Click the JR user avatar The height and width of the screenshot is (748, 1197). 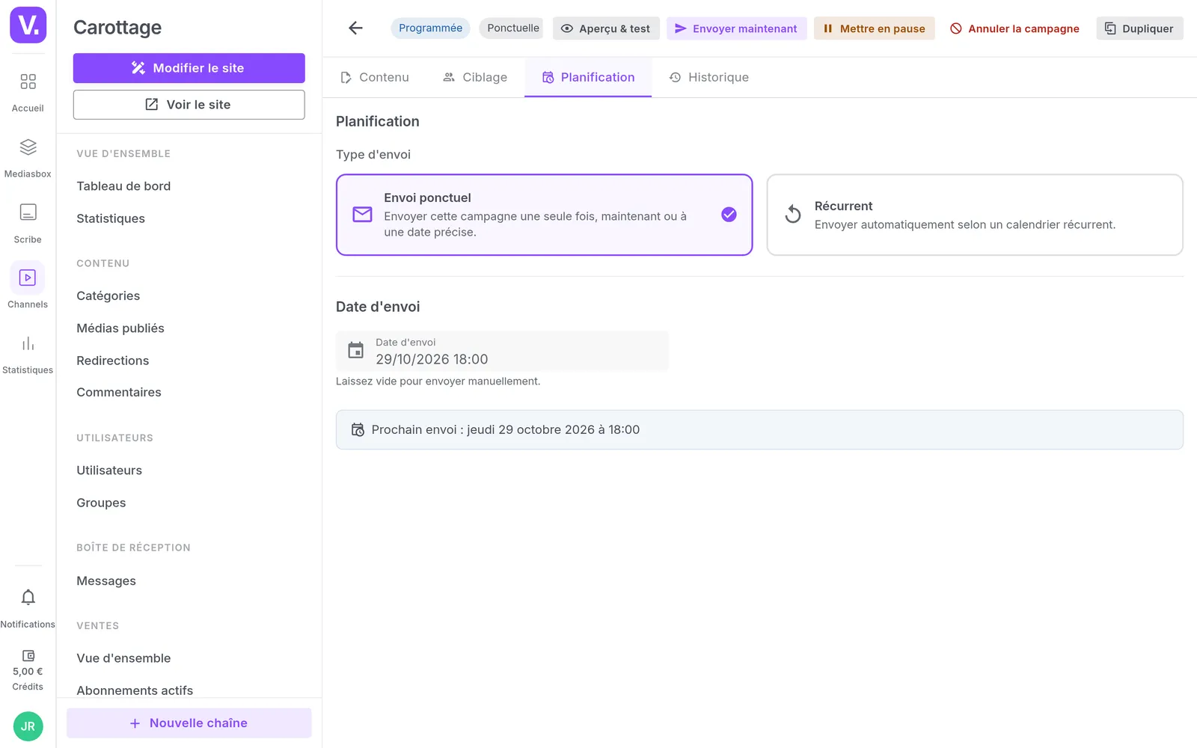pos(28,726)
